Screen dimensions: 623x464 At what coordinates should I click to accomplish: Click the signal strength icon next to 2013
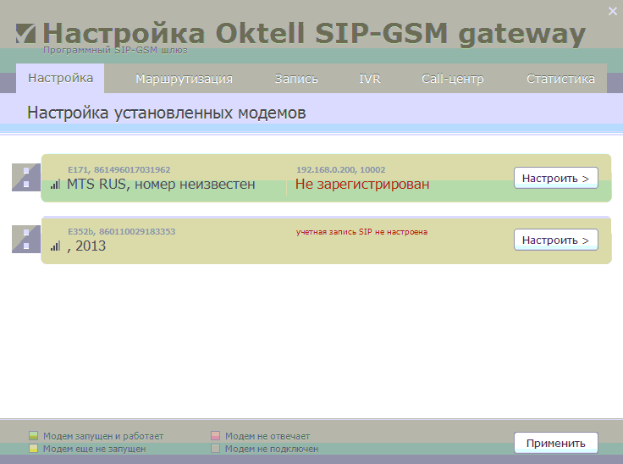pyautogui.click(x=55, y=246)
